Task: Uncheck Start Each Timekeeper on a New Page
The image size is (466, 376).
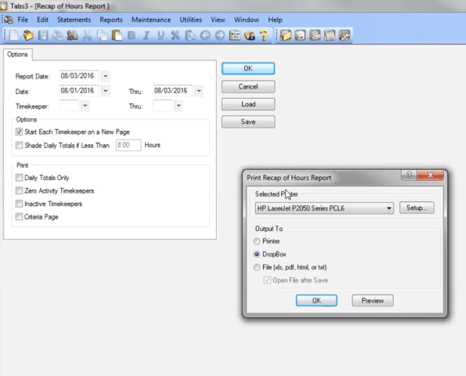Action: point(19,131)
